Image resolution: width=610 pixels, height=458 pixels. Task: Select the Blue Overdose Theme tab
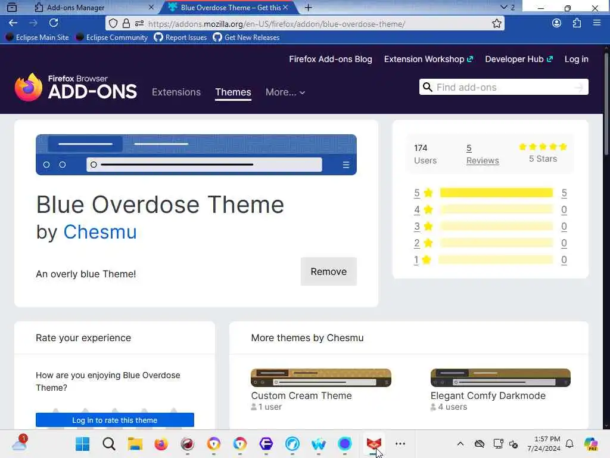click(x=229, y=7)
